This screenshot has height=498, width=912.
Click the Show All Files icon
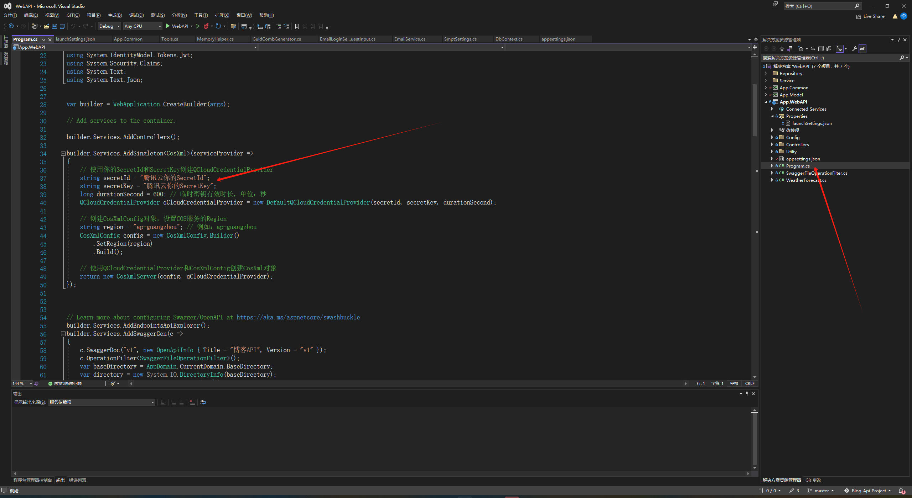(x=829, y=49)
